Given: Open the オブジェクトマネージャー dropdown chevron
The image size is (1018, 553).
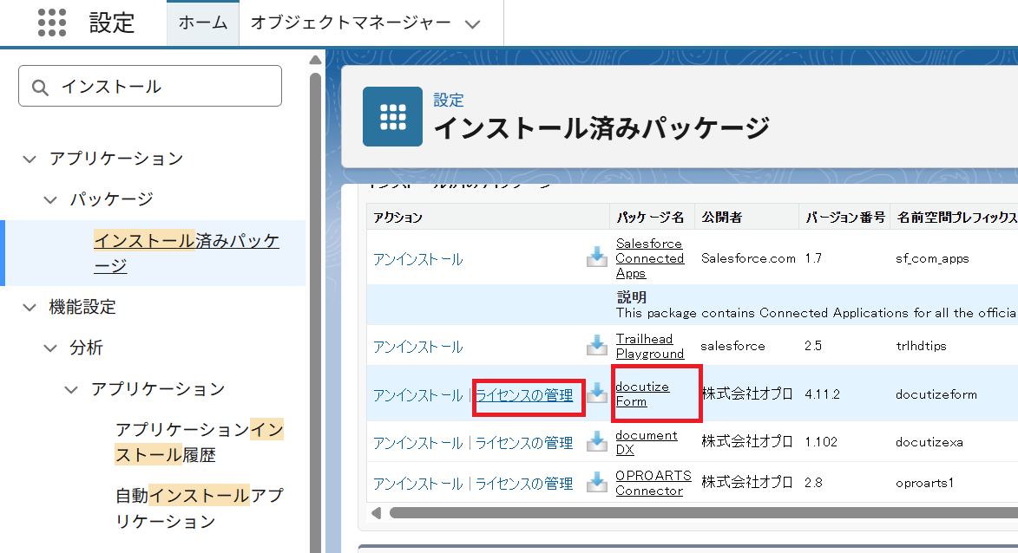Looking at the screenshot, I should tap(472, 24).
